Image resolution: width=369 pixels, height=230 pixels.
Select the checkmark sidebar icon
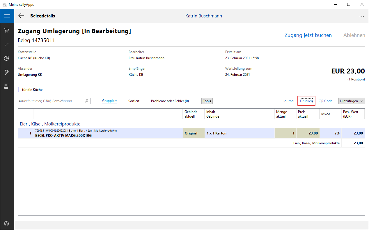coord(7,44)
